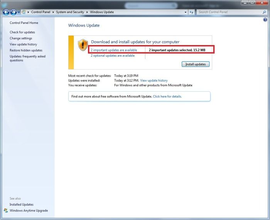The width and height of the screenshot is (270, 220).
Task: Click Check for updates
Action: (22, 32)
